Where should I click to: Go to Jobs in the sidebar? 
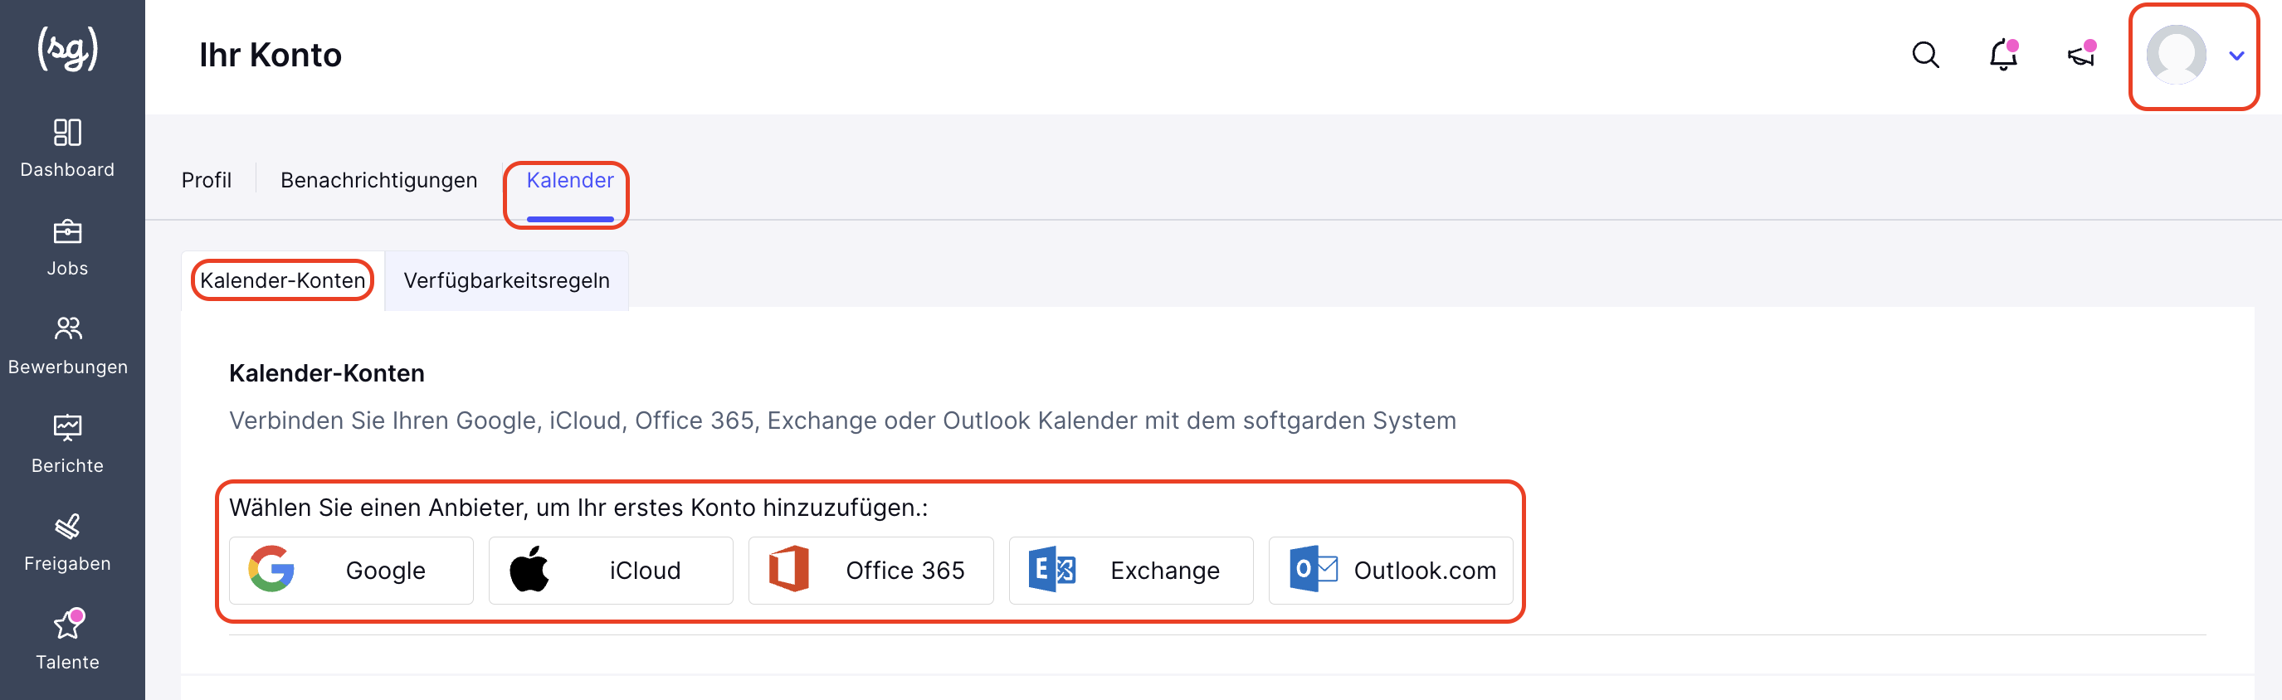(x=67, y=248)
